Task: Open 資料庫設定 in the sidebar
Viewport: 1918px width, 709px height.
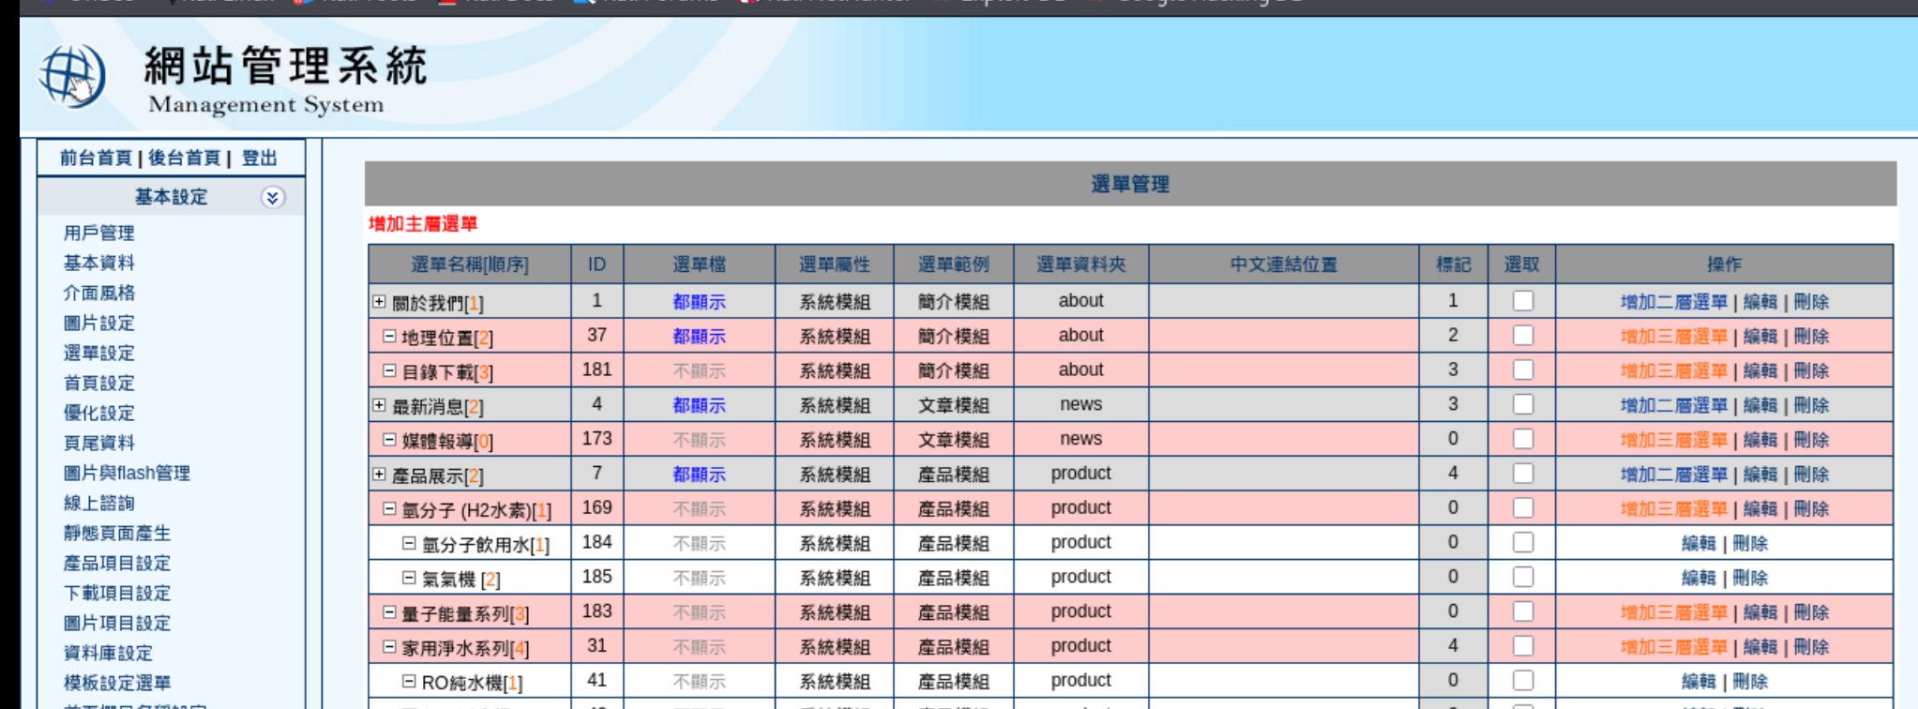Action: (108, 653)
